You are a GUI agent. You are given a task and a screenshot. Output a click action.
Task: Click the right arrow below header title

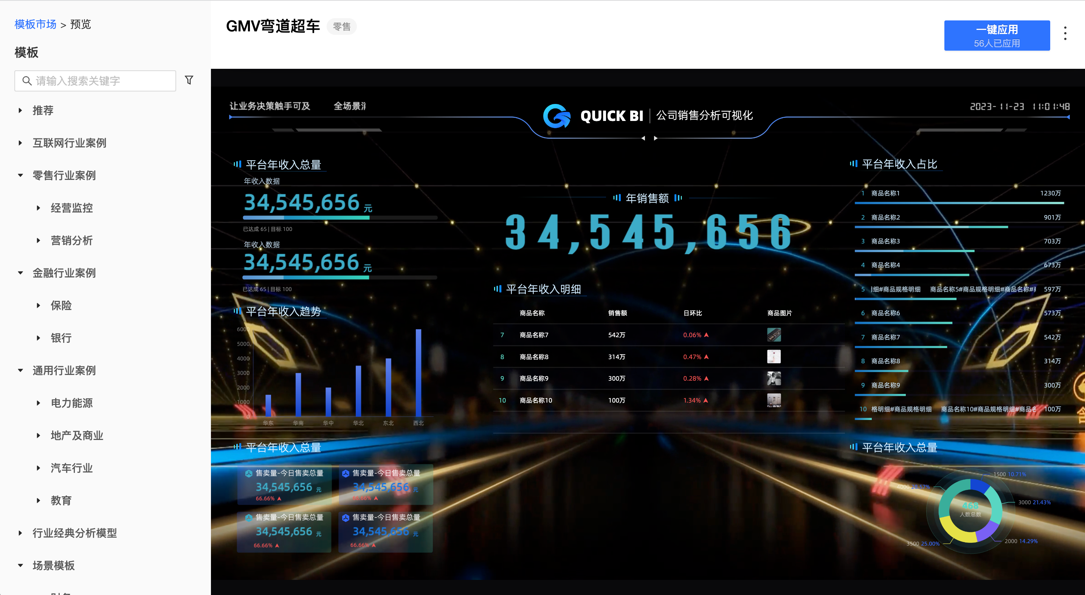point(656,138)
